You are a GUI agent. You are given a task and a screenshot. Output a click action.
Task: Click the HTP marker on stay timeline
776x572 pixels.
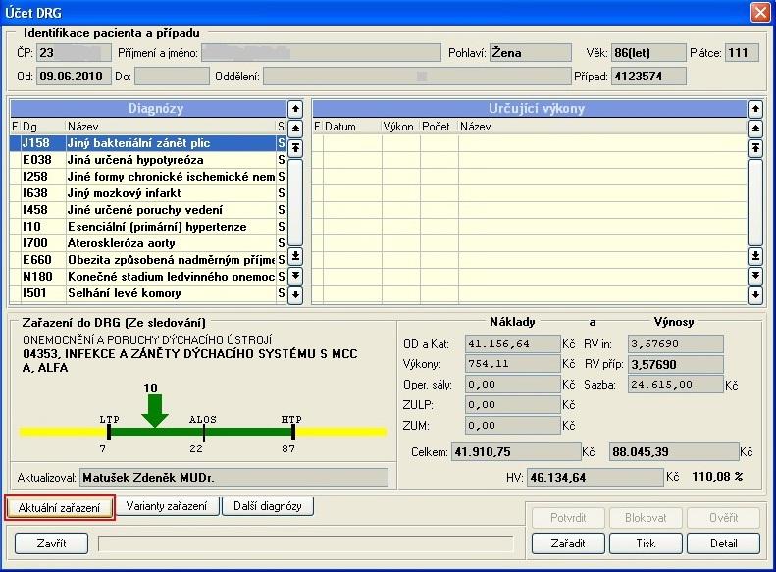click(293, 432)
